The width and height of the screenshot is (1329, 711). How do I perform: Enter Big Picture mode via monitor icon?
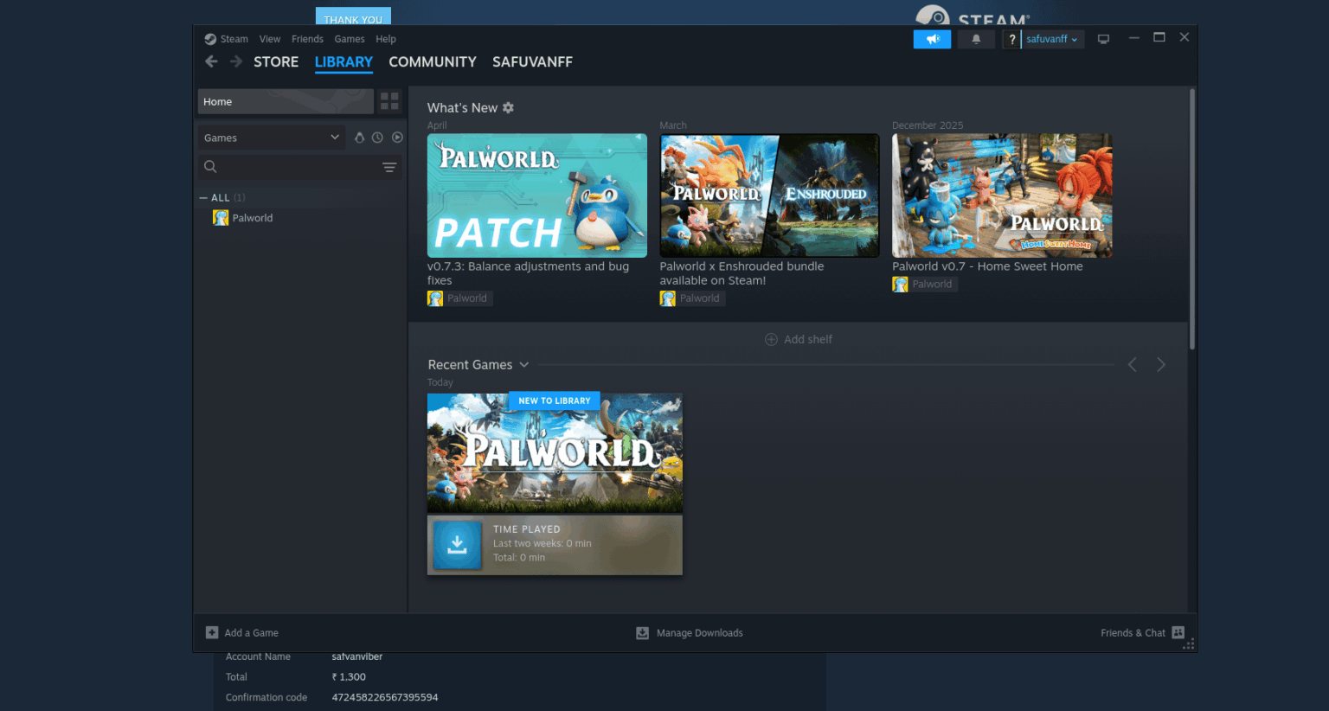tap(1103, 39)
